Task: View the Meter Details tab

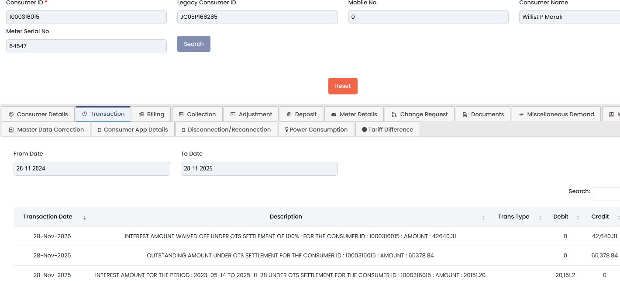Action: coord(354,114)
